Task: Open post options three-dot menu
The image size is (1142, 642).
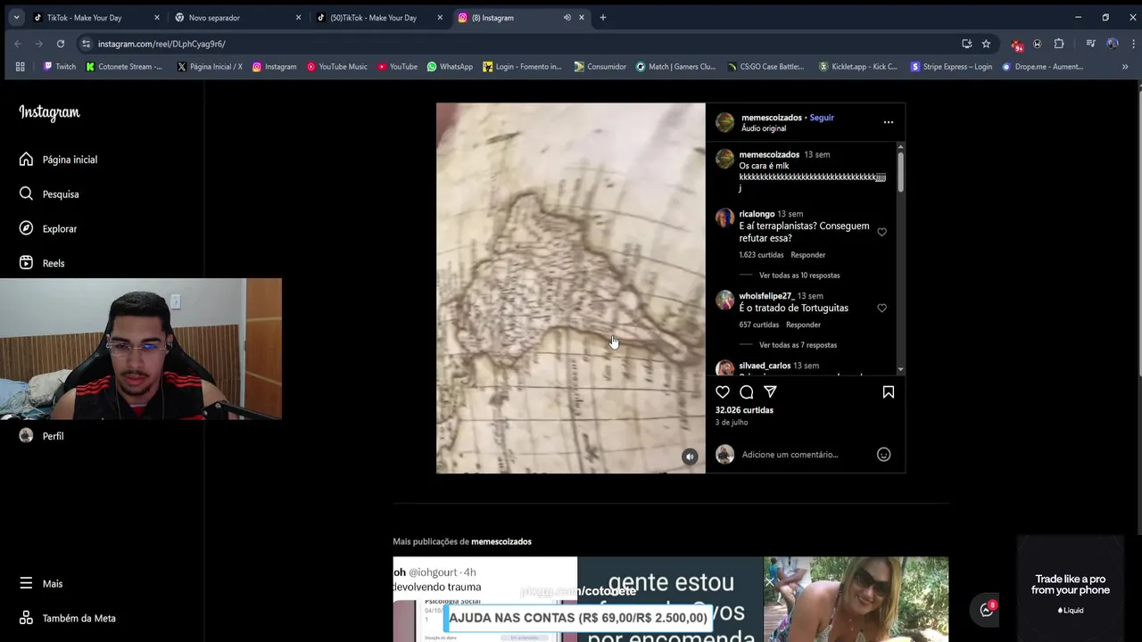Action: pyautogui.click(x=888, y=122)
